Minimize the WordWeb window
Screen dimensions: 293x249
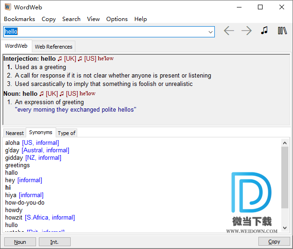[239, 7]
